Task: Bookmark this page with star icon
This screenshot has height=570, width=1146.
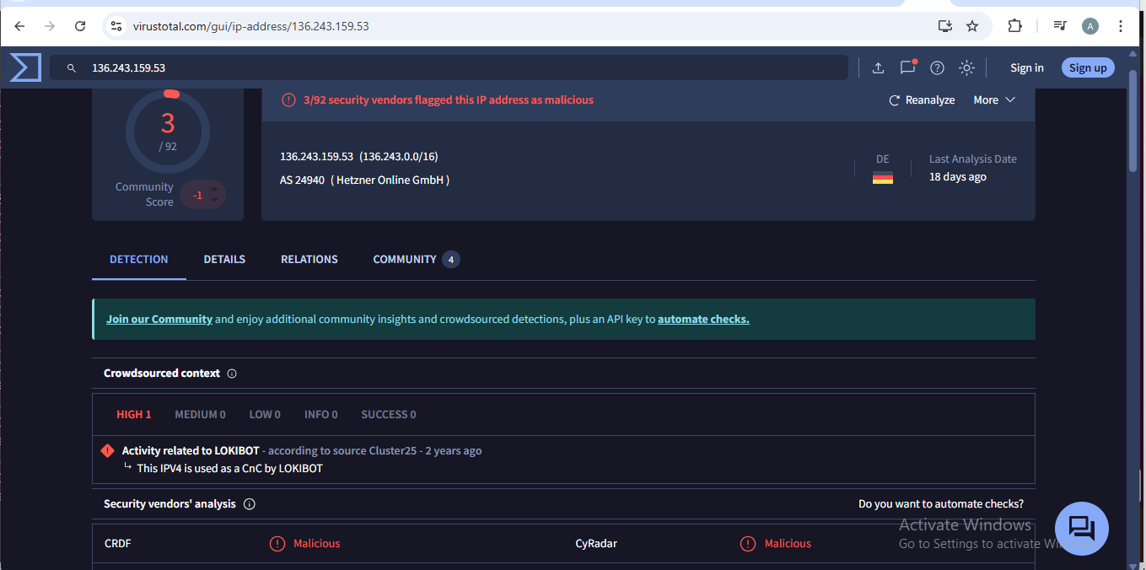Action: pos(972,26)
